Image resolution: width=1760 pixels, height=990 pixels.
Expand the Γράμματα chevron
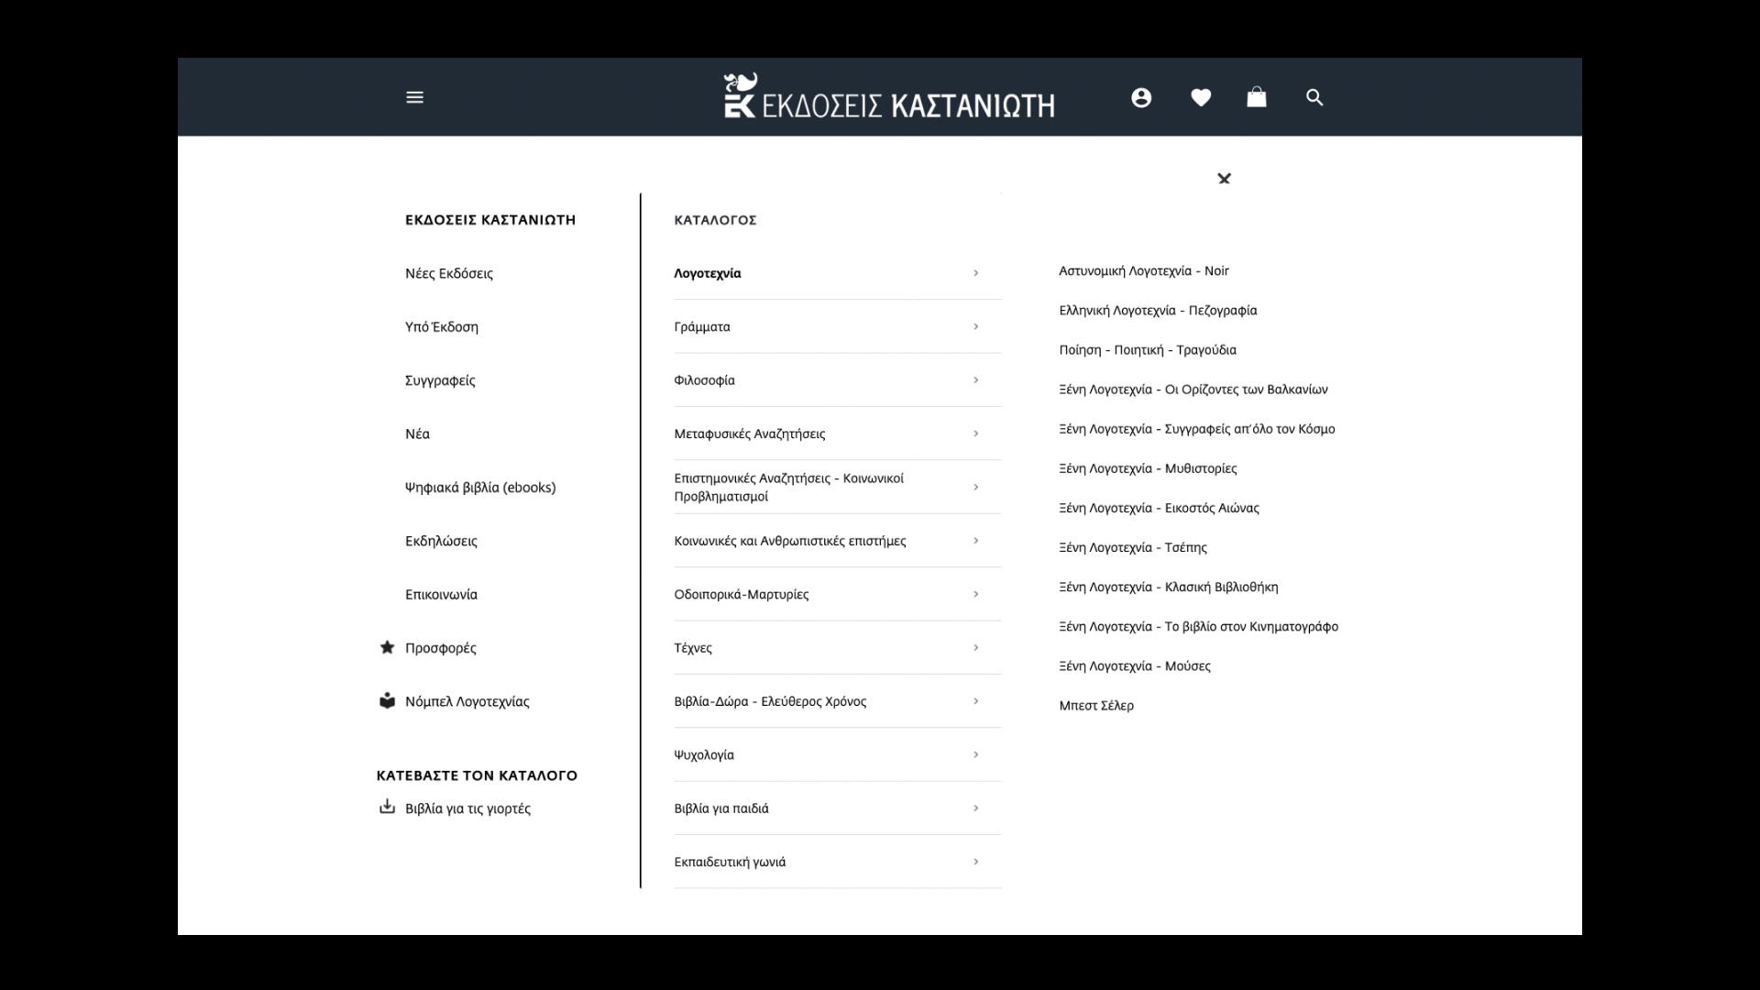pos(975,326)
